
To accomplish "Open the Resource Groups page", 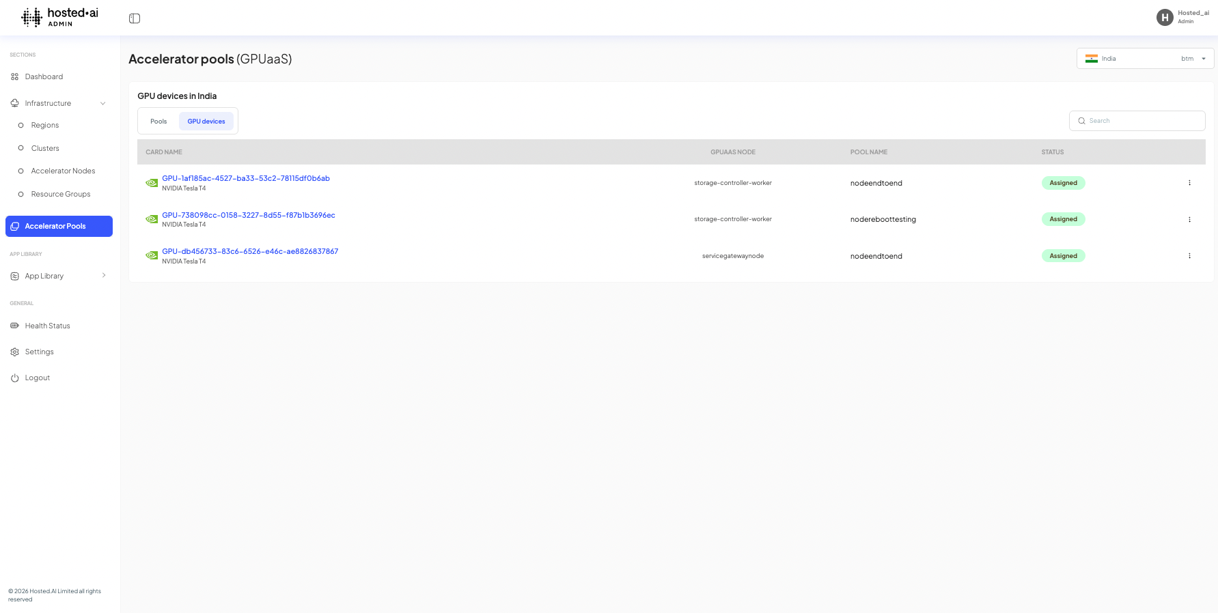I will coord(61,195).
